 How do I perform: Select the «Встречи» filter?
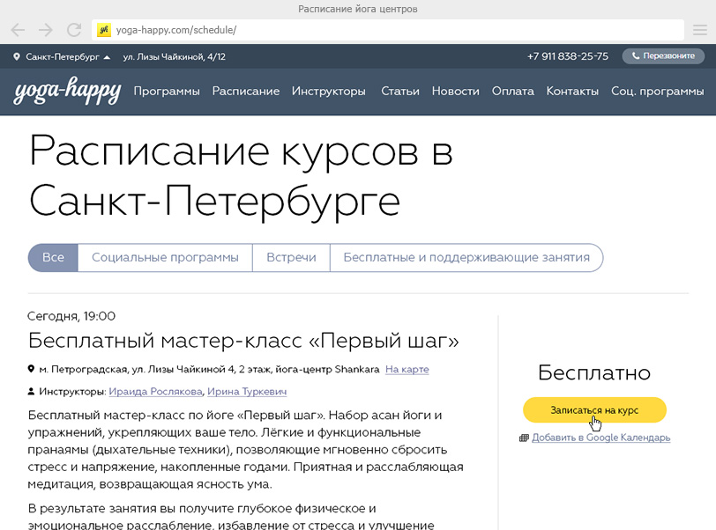(x=291, y=258)
